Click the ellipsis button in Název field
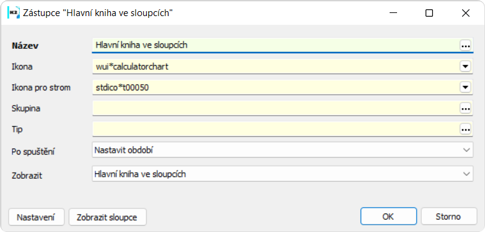Image resolution: width=485 pixels, height=232 pixels. click(x=465, y=46)
